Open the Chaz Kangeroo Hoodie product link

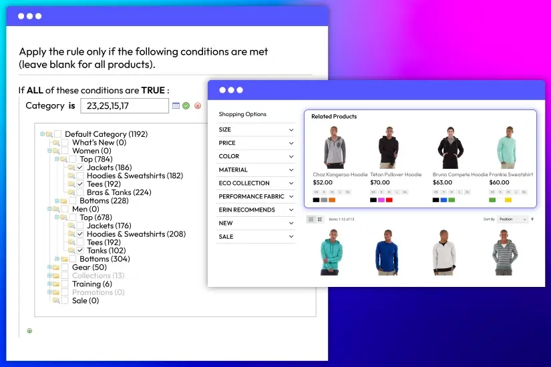(340, 175)
